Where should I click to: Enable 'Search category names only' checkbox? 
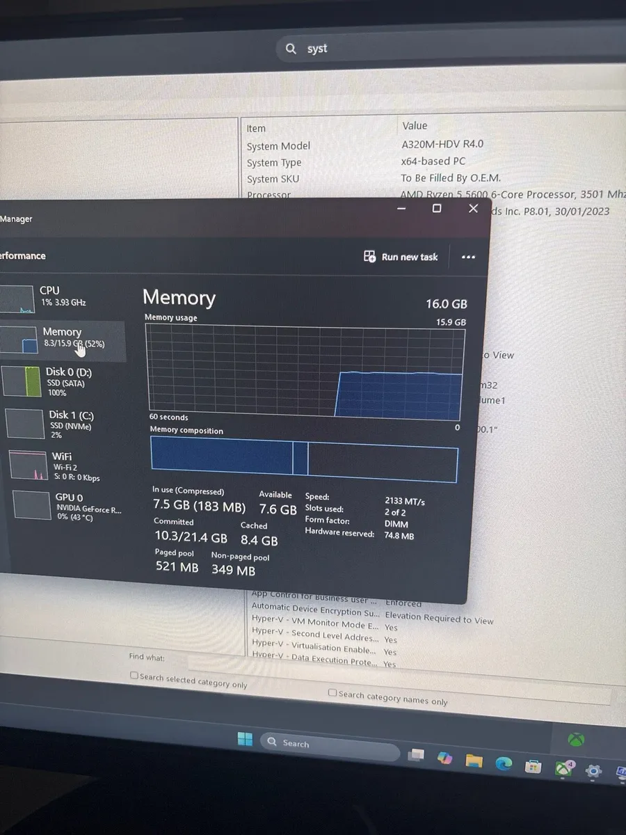332,693
